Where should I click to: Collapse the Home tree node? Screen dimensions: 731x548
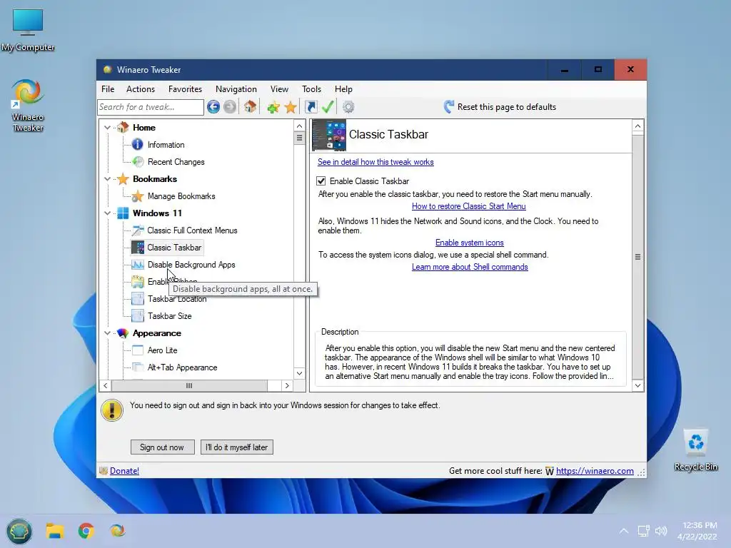tap(107, 127)
